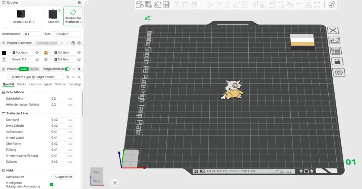Open filament 4 PLA Basic dropdown
Image resolution: width=362 pixels, height=189 pixels.
tap(63, 59)
